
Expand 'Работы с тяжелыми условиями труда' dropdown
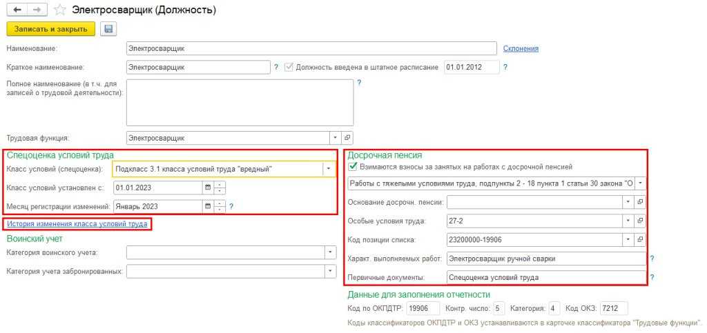point(641,183)
